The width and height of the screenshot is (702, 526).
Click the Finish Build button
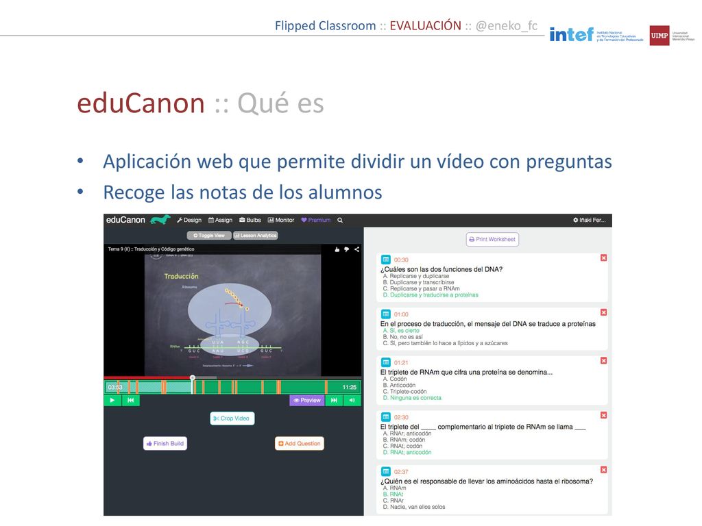click(165, 443)
